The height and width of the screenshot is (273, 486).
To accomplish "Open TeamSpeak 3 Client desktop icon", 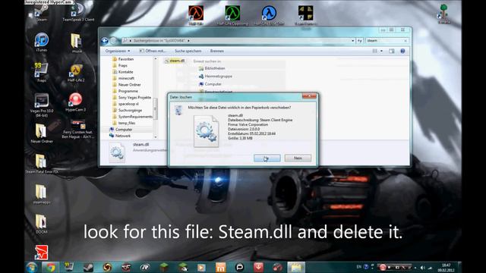I will click(x=78, y=13).
